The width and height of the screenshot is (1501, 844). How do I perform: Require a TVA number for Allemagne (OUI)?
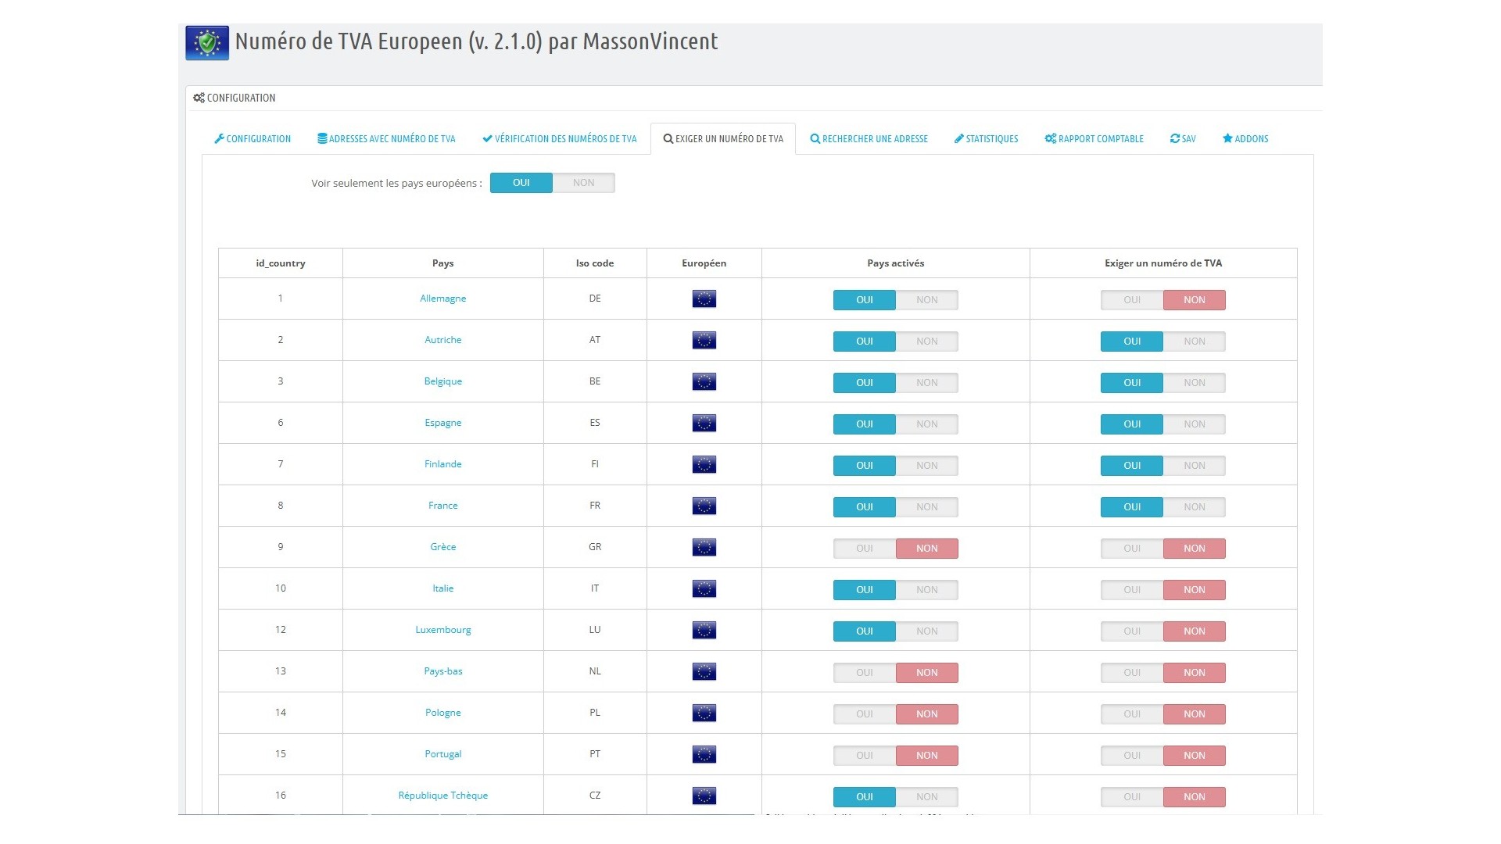[x=1131, y=300]
